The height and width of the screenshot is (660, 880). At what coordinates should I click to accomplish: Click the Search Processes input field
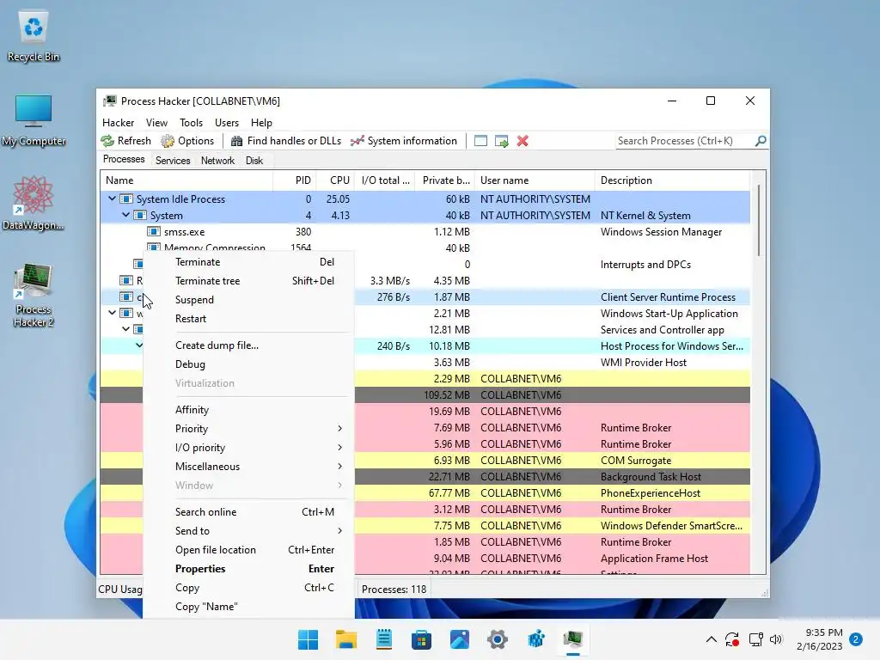click(x=685, y=141)
